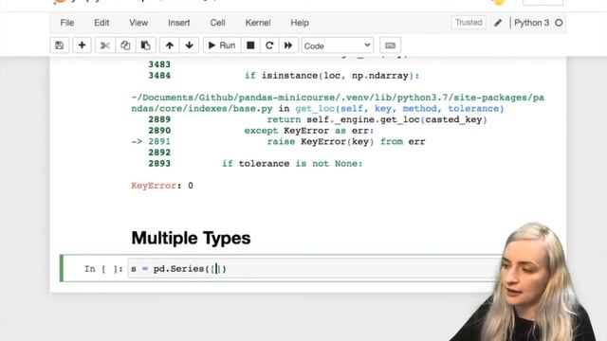Open the Insert menu
This screenshot has height=341, width=607.
[179, 23]
